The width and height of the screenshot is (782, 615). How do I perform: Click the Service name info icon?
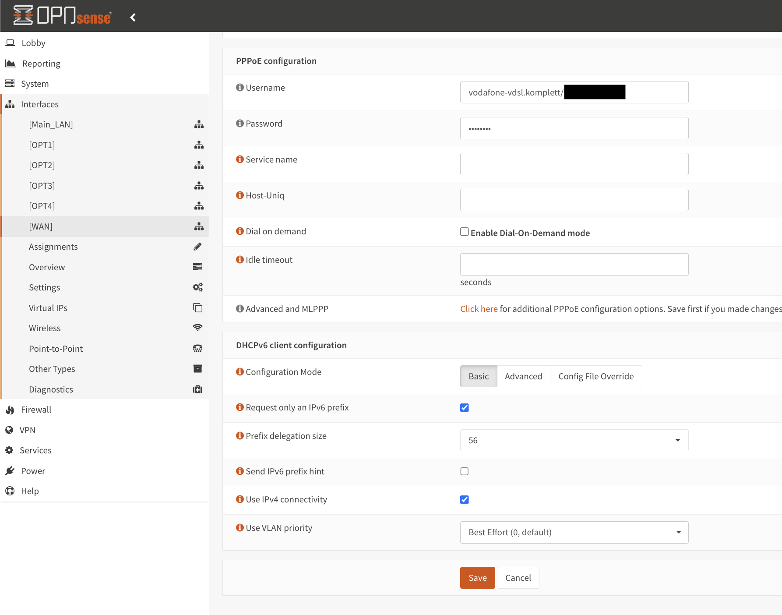240,159
